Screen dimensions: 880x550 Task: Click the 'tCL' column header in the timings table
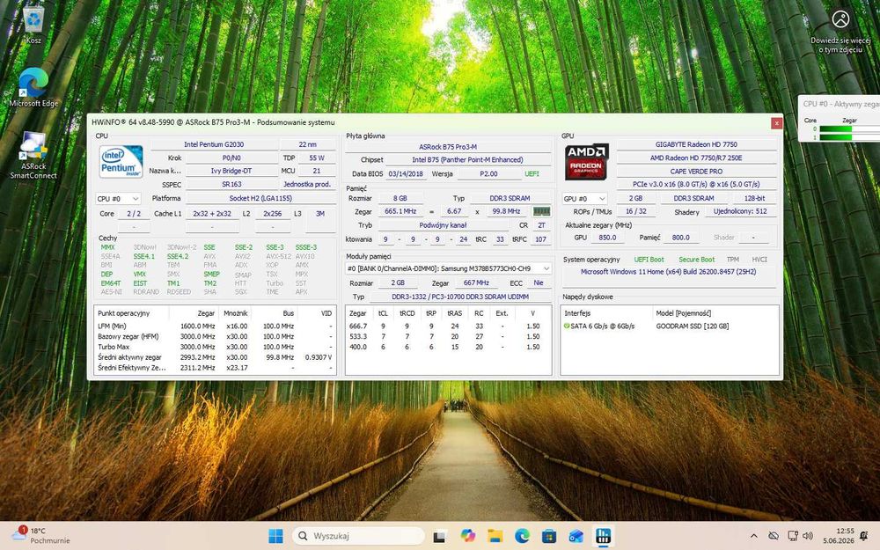point(383,313)
